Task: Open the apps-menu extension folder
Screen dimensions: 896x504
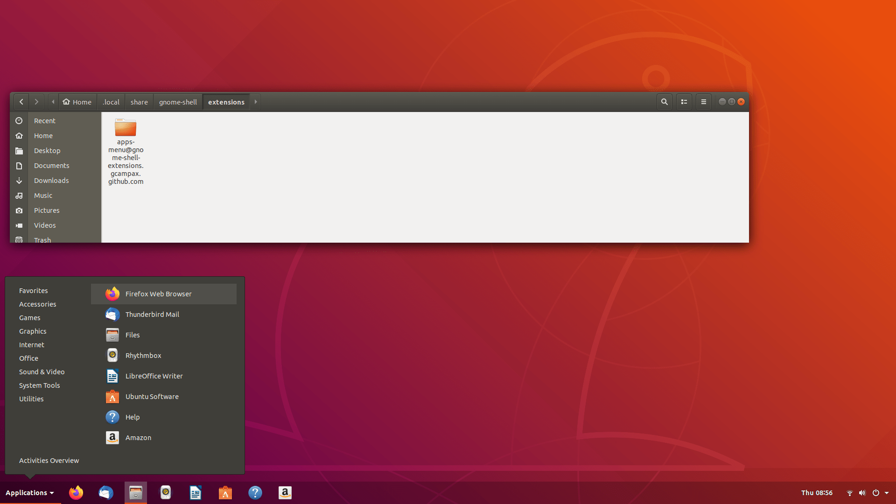Action: tap(125, 128)
